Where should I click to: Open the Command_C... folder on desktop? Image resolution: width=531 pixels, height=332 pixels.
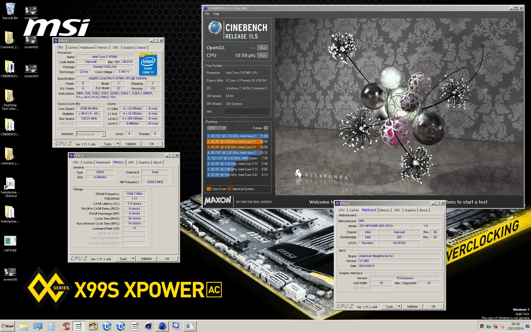pyautogui.click(x=10, y=40)
